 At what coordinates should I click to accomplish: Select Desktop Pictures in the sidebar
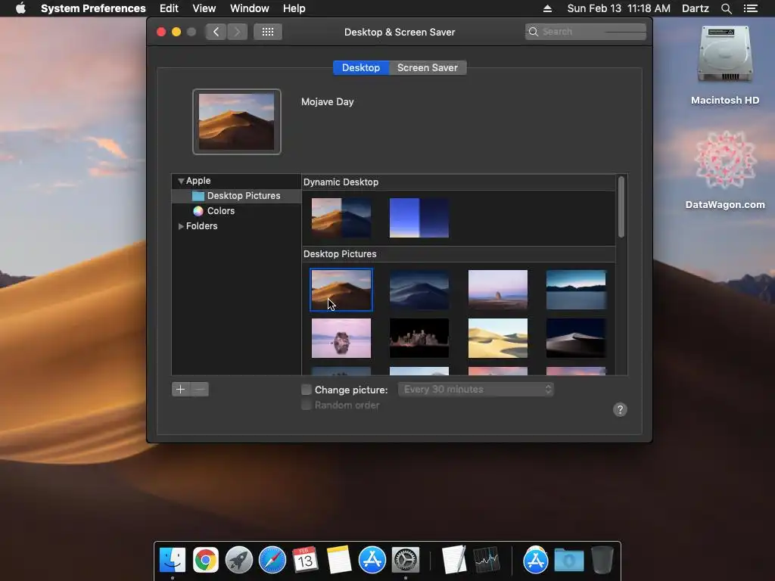click(236, 196)
